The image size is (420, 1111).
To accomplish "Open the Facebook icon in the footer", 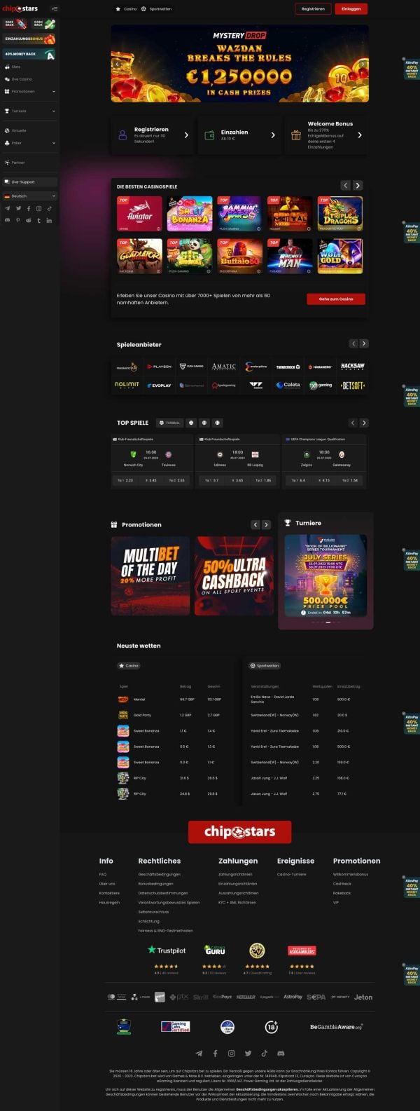I will pyautogui.click(x=215, y=1053).
